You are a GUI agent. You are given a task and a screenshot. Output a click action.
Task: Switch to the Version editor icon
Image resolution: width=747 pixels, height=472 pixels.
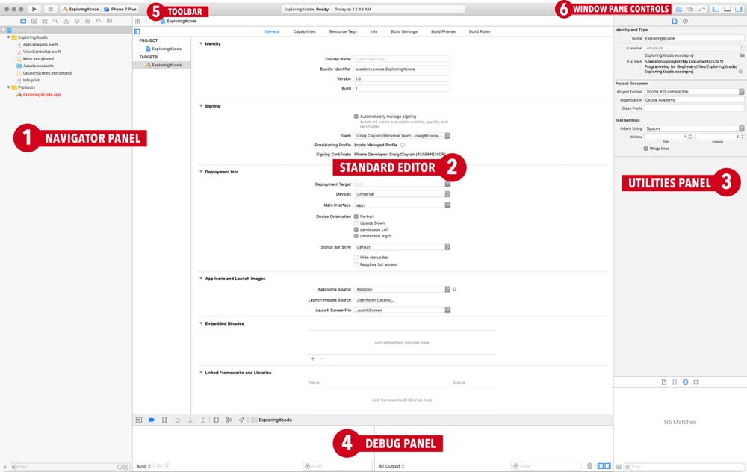coord(701,9)
